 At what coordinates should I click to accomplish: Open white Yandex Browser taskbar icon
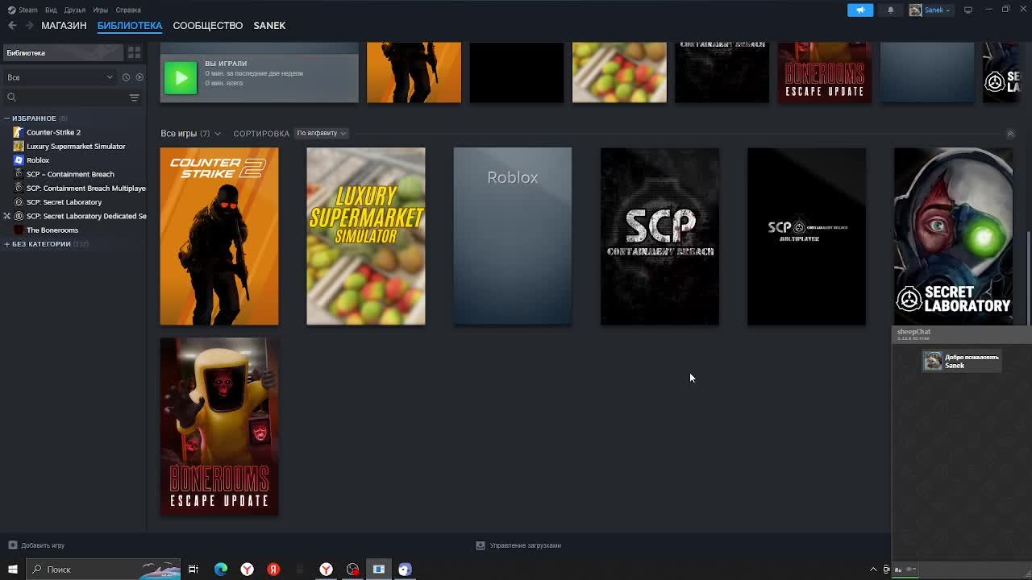pyautogui.click(x=247, y=570)
